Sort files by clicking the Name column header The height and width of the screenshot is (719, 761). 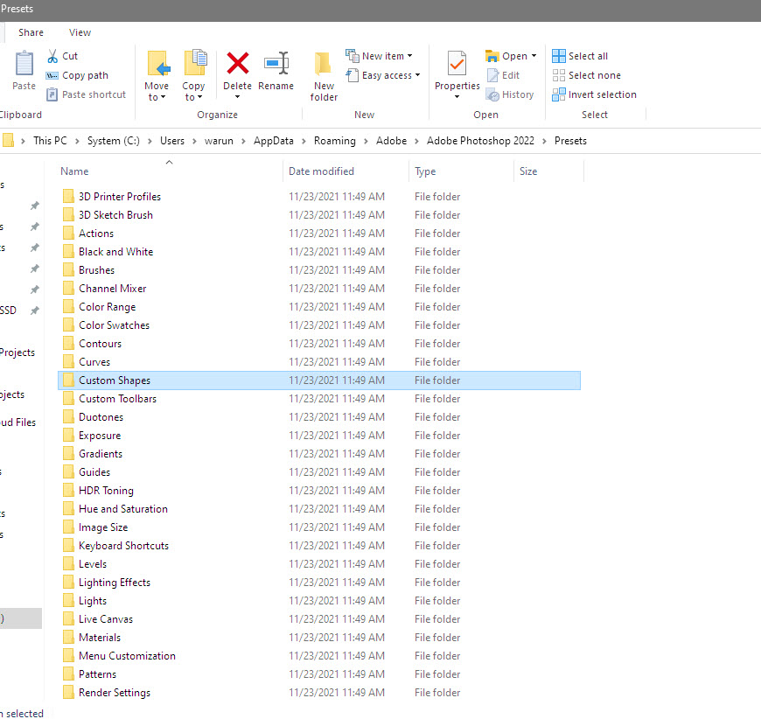(73, 171)
